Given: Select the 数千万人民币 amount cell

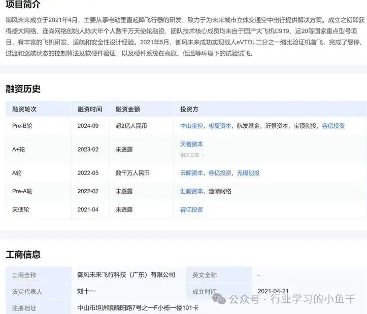Looking at the screenshot, I should point(132,173).
